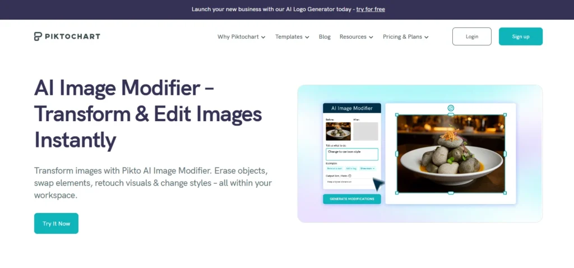574x268 pixels.
Task: Click the Before thumbnail in the modifier panel
Action: click(338, 131)
